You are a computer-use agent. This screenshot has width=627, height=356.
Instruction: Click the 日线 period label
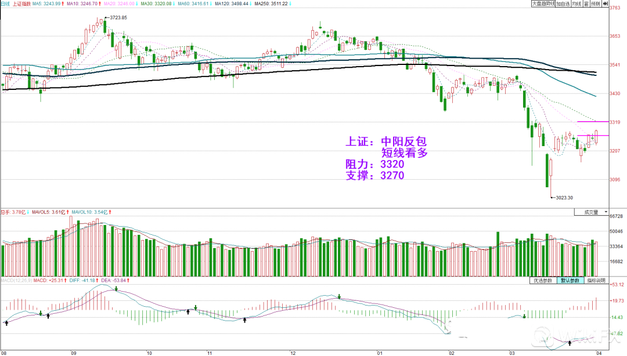[x=5, y=4]
